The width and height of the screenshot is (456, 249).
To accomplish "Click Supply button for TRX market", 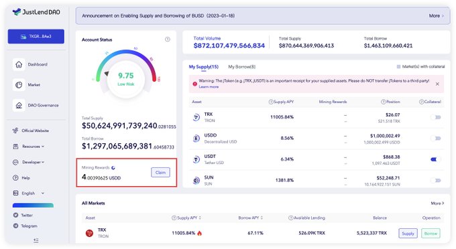I will pyautogui.click(x=408, y=234).
